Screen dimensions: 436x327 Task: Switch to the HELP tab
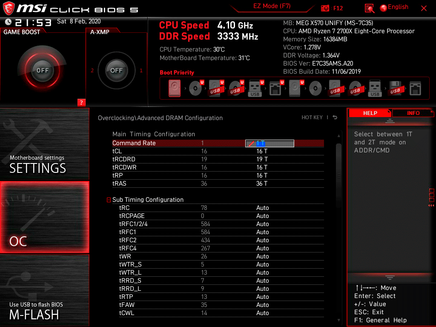pyautogui.click(x=370, y=113)
